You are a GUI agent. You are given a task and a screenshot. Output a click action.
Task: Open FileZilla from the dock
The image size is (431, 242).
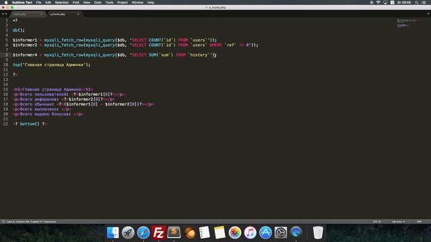[159, 233]
